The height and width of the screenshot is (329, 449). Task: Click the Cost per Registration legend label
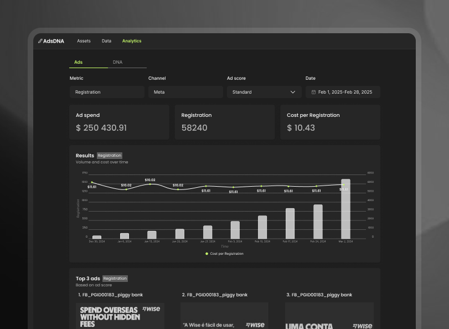[227, 254]
